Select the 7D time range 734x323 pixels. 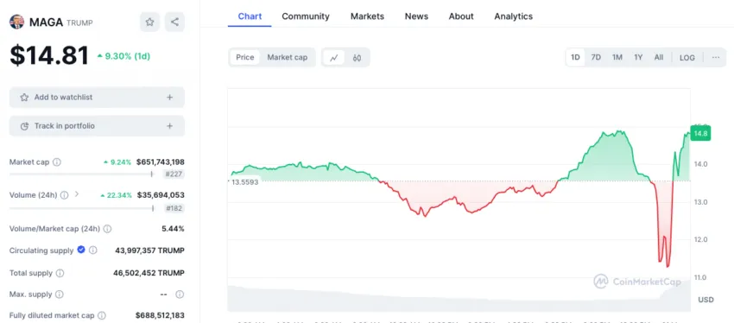click(x=596, y=58)
